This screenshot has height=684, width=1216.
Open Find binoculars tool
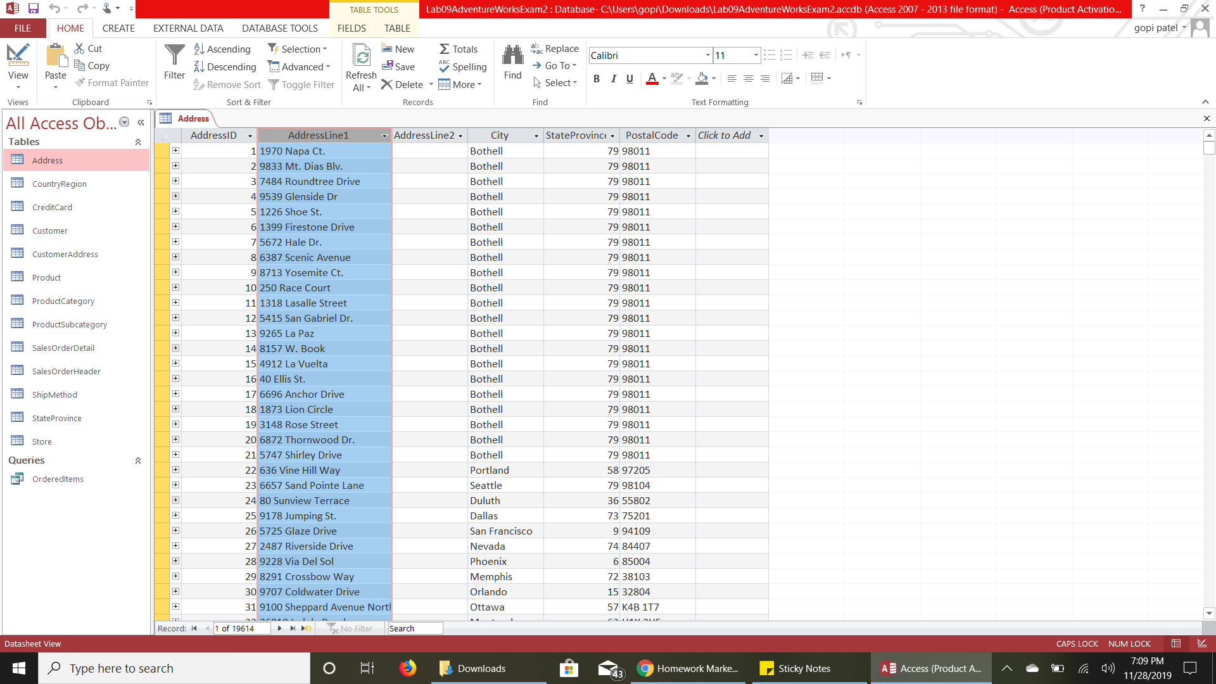pyautogui.click(x=512, y=55)
